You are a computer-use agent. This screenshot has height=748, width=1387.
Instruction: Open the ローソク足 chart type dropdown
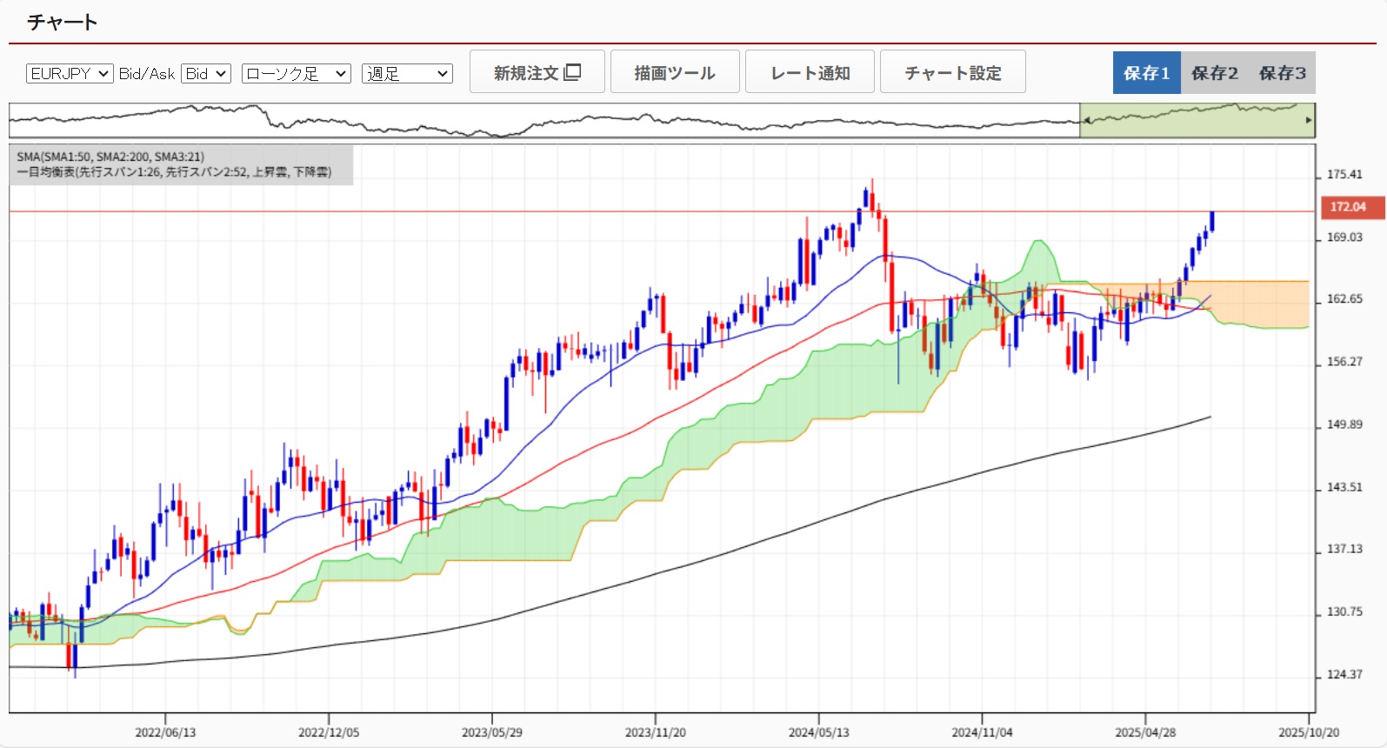click(x=297, y=74)
